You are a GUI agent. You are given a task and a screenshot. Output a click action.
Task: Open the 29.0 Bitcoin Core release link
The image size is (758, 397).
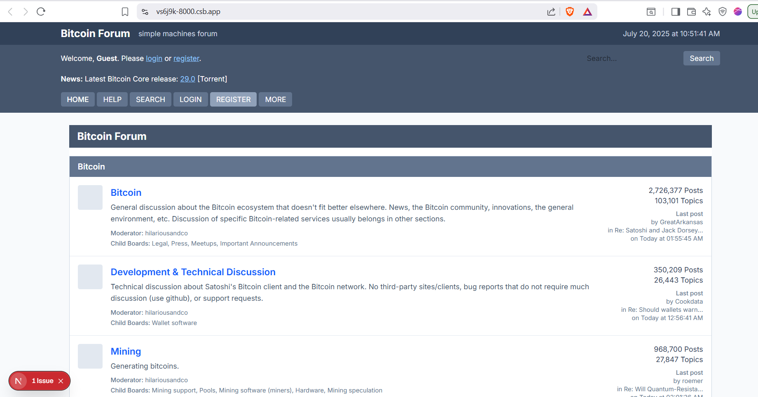pyautogui.click(x=187, y=79)
